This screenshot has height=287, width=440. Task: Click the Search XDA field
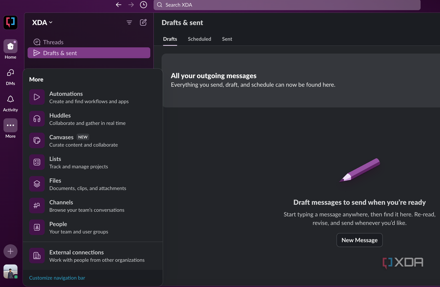[x=287, y=5]
